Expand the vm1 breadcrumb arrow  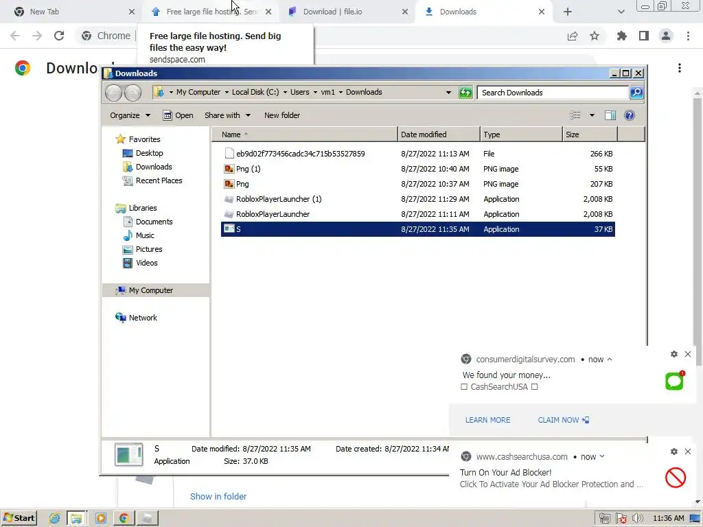point(341,93)
